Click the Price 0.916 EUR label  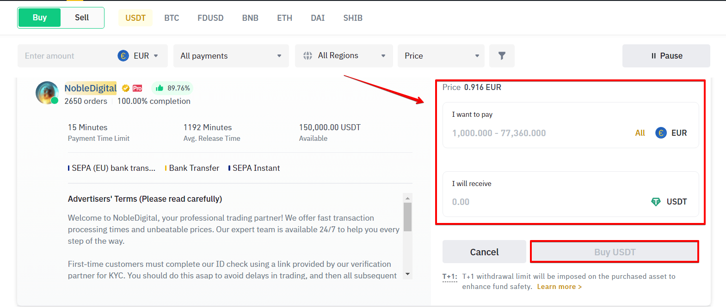pos(472,87)
